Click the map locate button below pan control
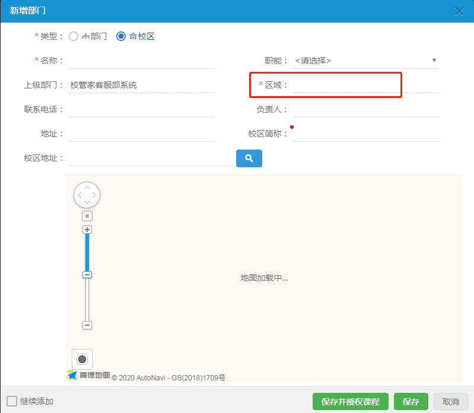The image size is (474, 413). click(x=87, y=216)
